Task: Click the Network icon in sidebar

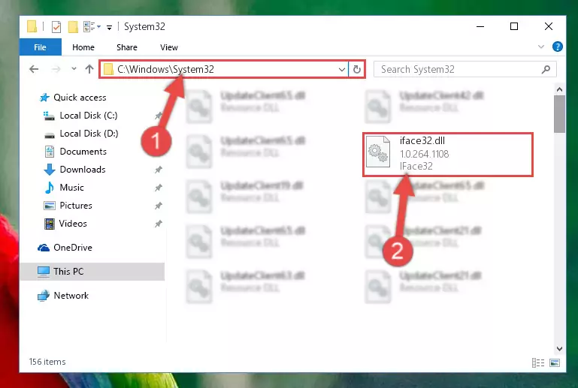Action: click(44, 296)
